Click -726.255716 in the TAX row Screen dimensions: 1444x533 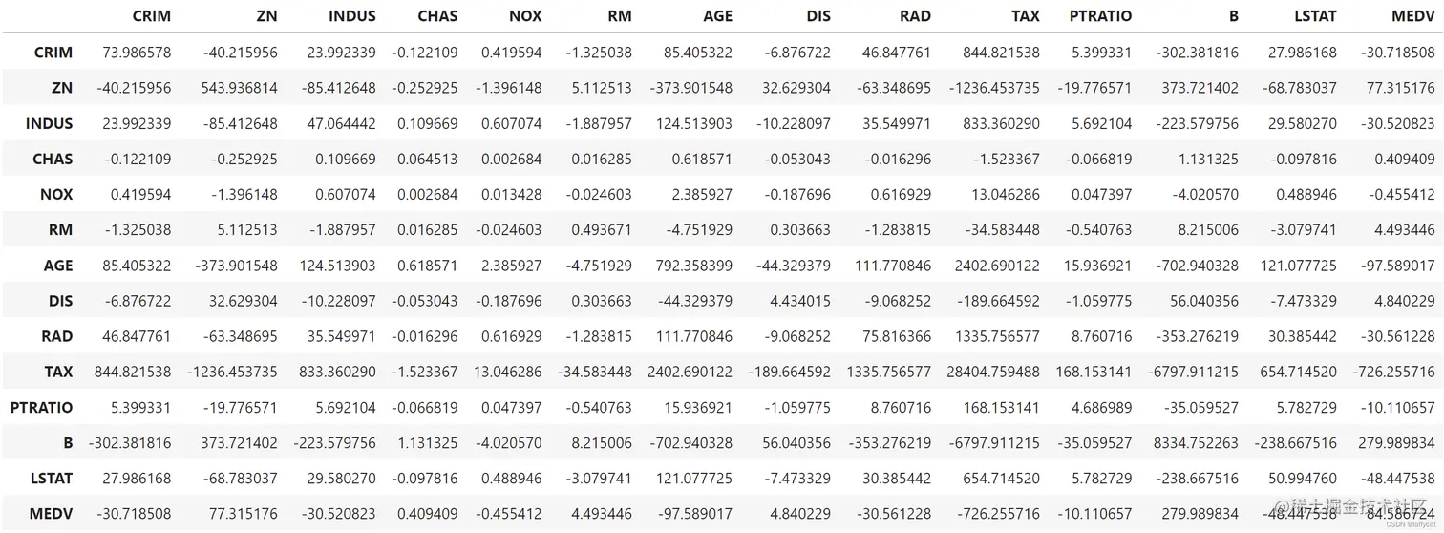pos(1393,372)
